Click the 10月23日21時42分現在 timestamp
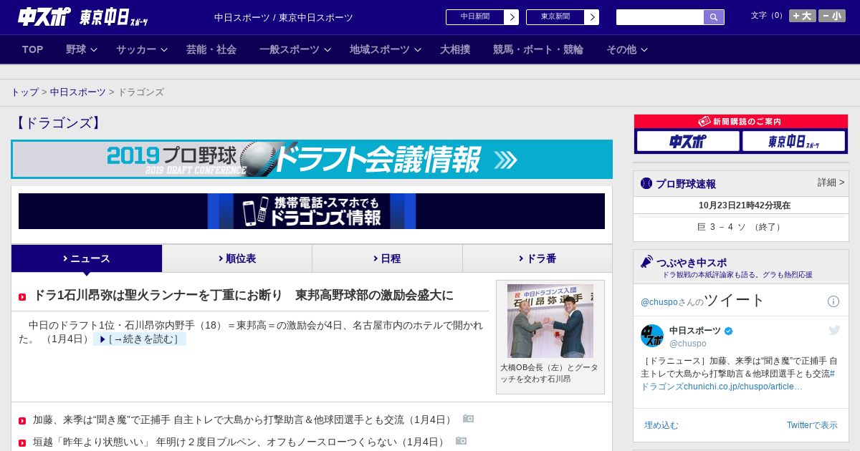Viewport: 860px width, 451px height. pyautogui.click(x=745, y=205)
